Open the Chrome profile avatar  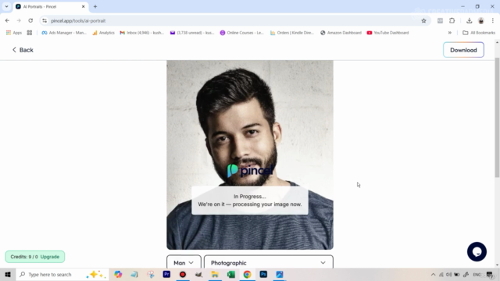pos(481,21)
